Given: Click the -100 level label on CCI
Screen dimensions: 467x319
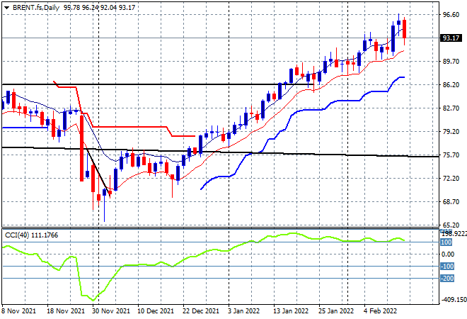Looking at the screenshot, I should click(447, 266).
